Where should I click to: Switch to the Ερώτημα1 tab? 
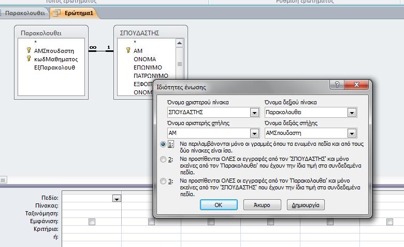click(75, 13)
